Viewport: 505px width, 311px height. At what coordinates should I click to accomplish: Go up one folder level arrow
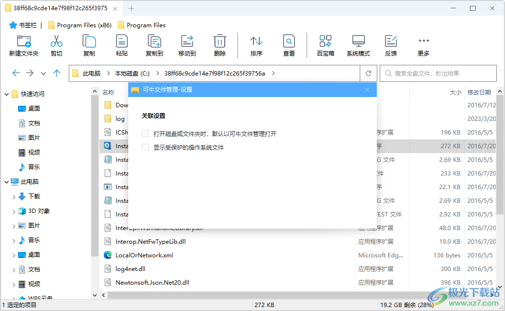(x=57, y=73)
